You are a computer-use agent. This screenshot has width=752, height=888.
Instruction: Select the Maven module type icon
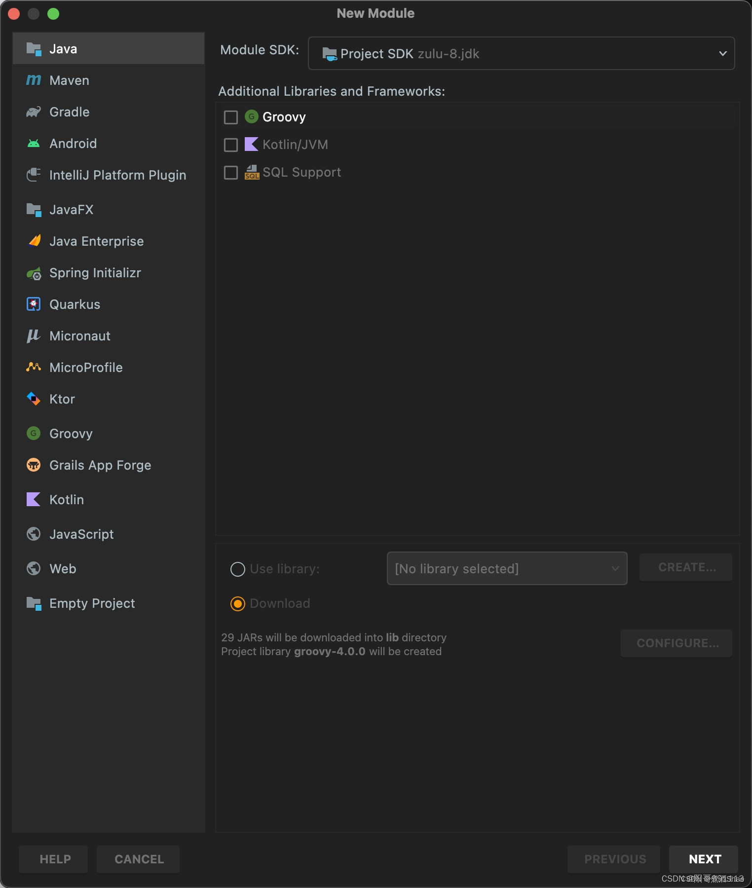click(x=34, y=80)
